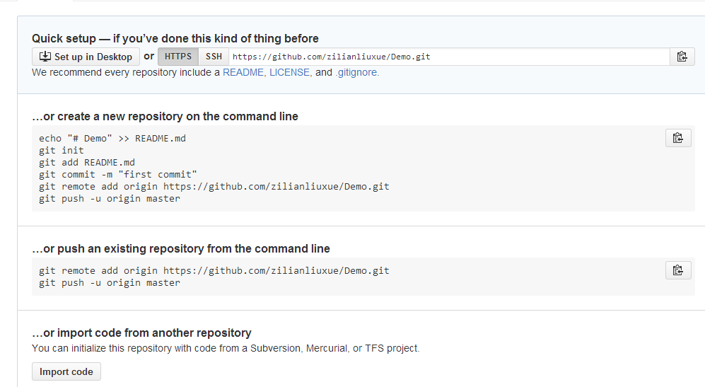Click the 'git init' command line
Viewport: 705px width, 387px height.
pyautogui.click(x=62, y=150)
